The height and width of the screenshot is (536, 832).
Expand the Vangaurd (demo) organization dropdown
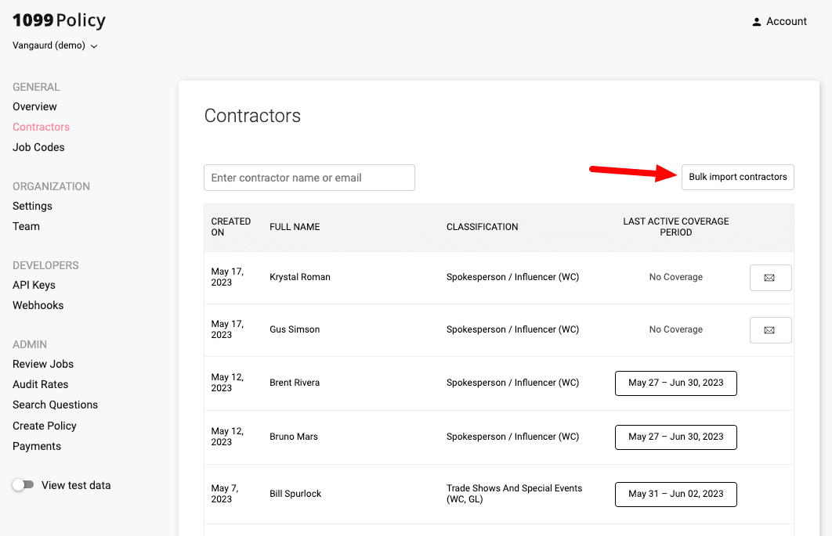coord(54,45)
